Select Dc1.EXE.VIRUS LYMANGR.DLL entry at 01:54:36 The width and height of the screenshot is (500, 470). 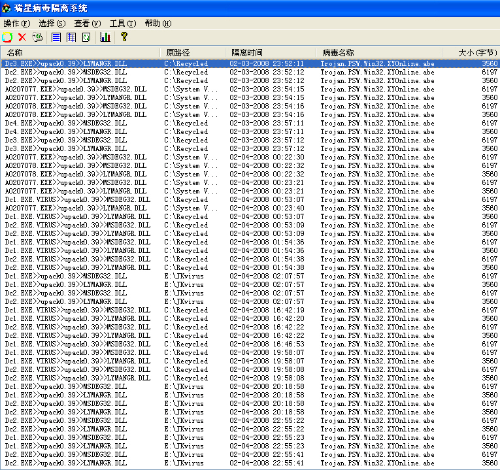click(78, 250)
